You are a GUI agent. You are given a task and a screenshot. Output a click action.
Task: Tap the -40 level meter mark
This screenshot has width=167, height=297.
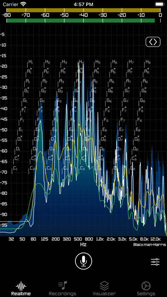pyautogui.click(x=83, y=15)
